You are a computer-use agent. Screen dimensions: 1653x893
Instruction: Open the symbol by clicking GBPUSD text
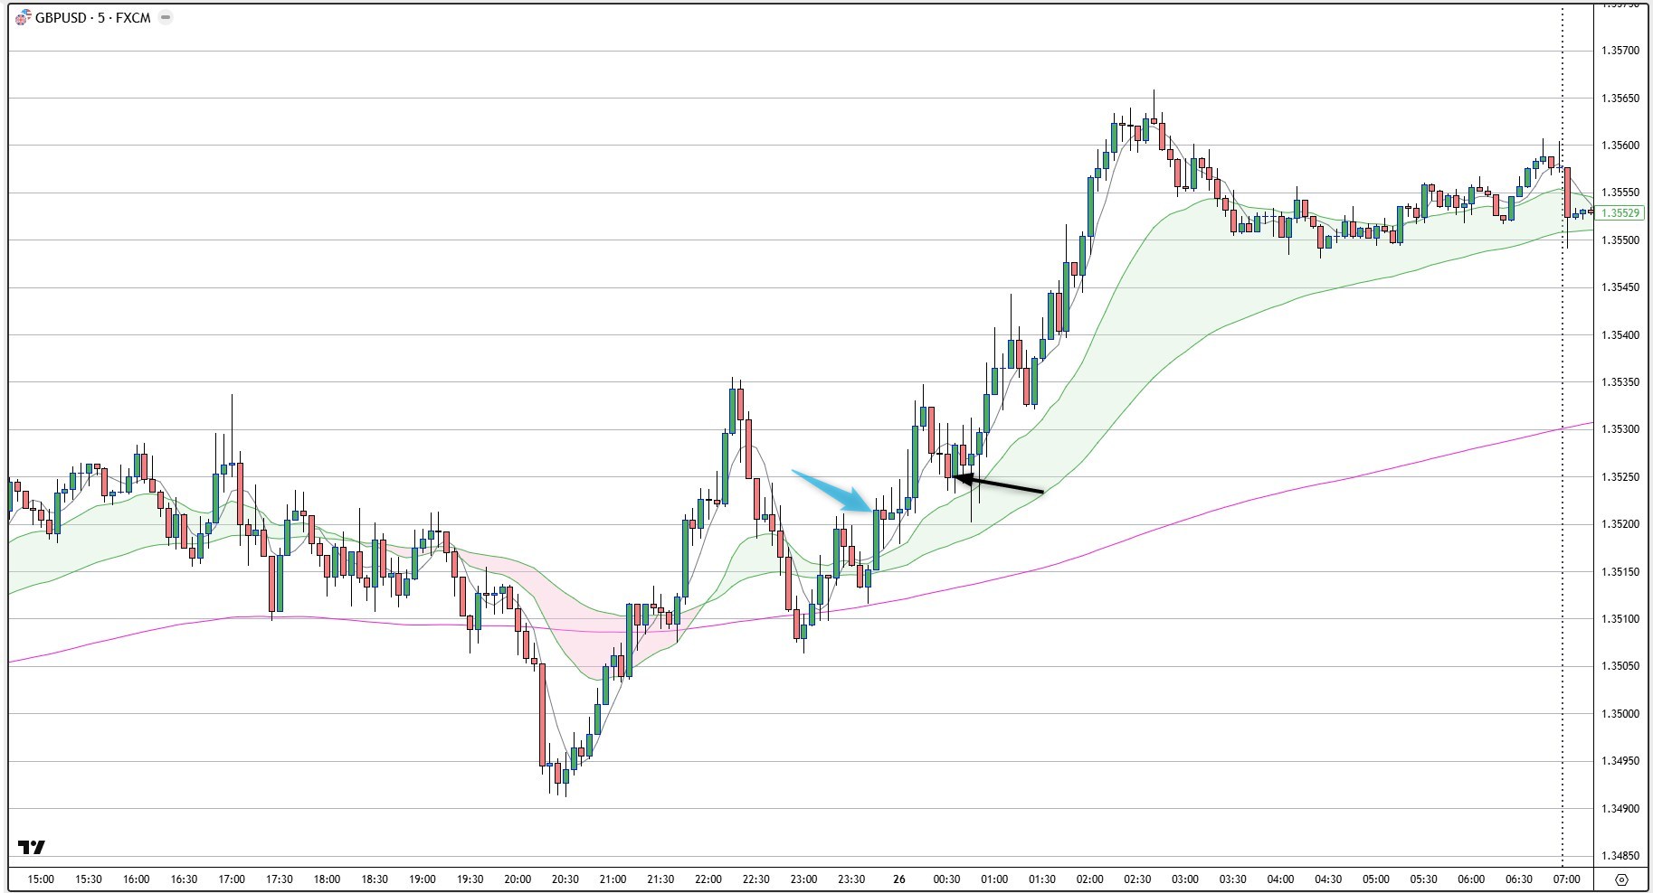click(62, 15)
